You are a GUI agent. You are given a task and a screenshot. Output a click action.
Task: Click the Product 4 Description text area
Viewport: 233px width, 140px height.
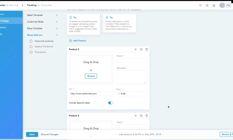pos(132,77)
